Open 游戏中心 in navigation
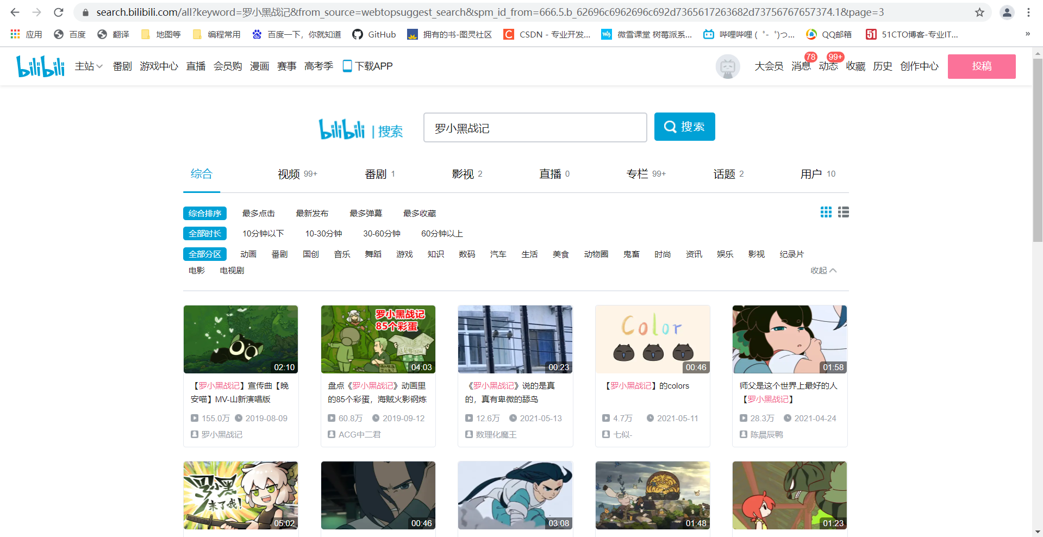This screenshot has height=537, width=1043. (159, 66)
